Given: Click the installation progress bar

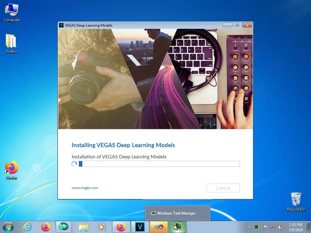Looking at the screenshot, I should tap(159, 164).
